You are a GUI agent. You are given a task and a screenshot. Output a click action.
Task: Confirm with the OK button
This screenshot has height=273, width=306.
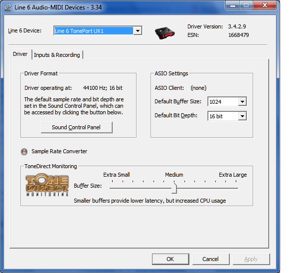click(x=170, y=259)
